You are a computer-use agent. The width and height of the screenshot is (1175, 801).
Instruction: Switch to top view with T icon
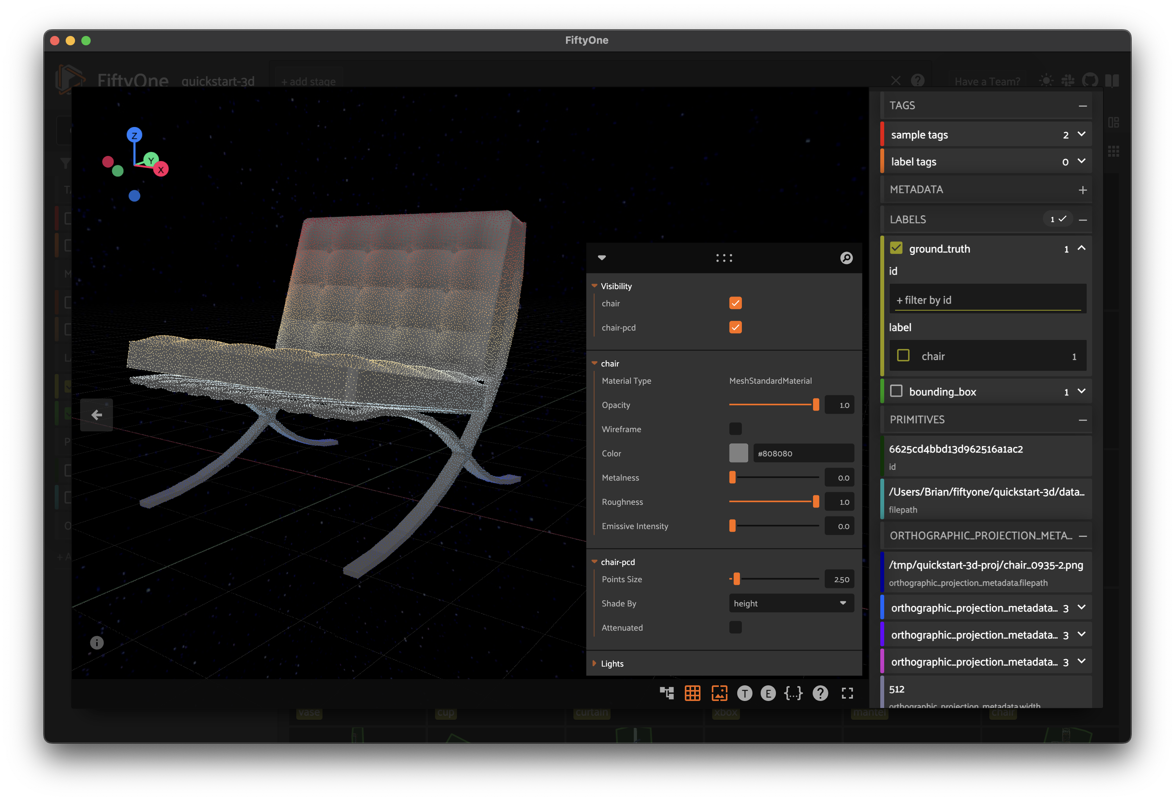tap(744, 694)
